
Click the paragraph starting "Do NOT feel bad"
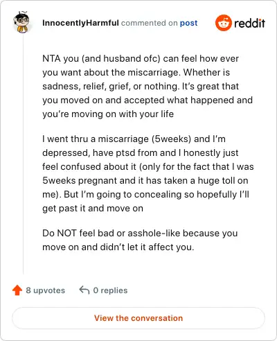140,240
